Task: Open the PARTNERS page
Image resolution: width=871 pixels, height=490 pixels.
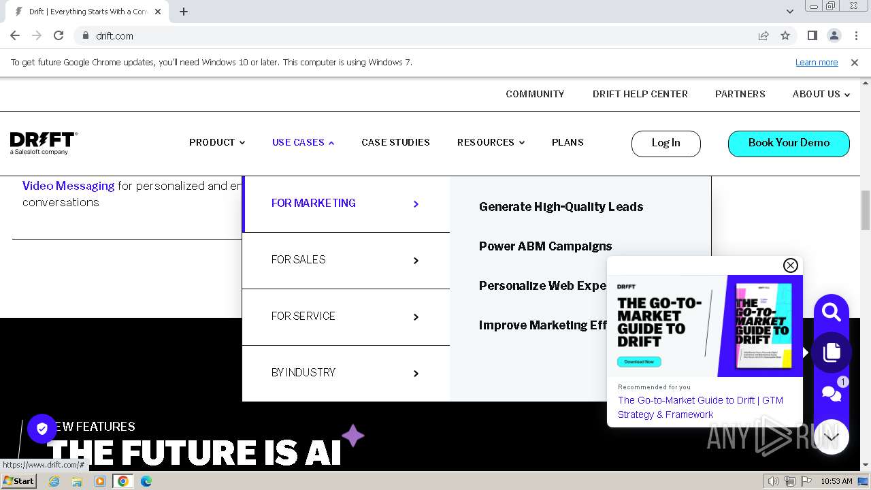Action: 740,94
